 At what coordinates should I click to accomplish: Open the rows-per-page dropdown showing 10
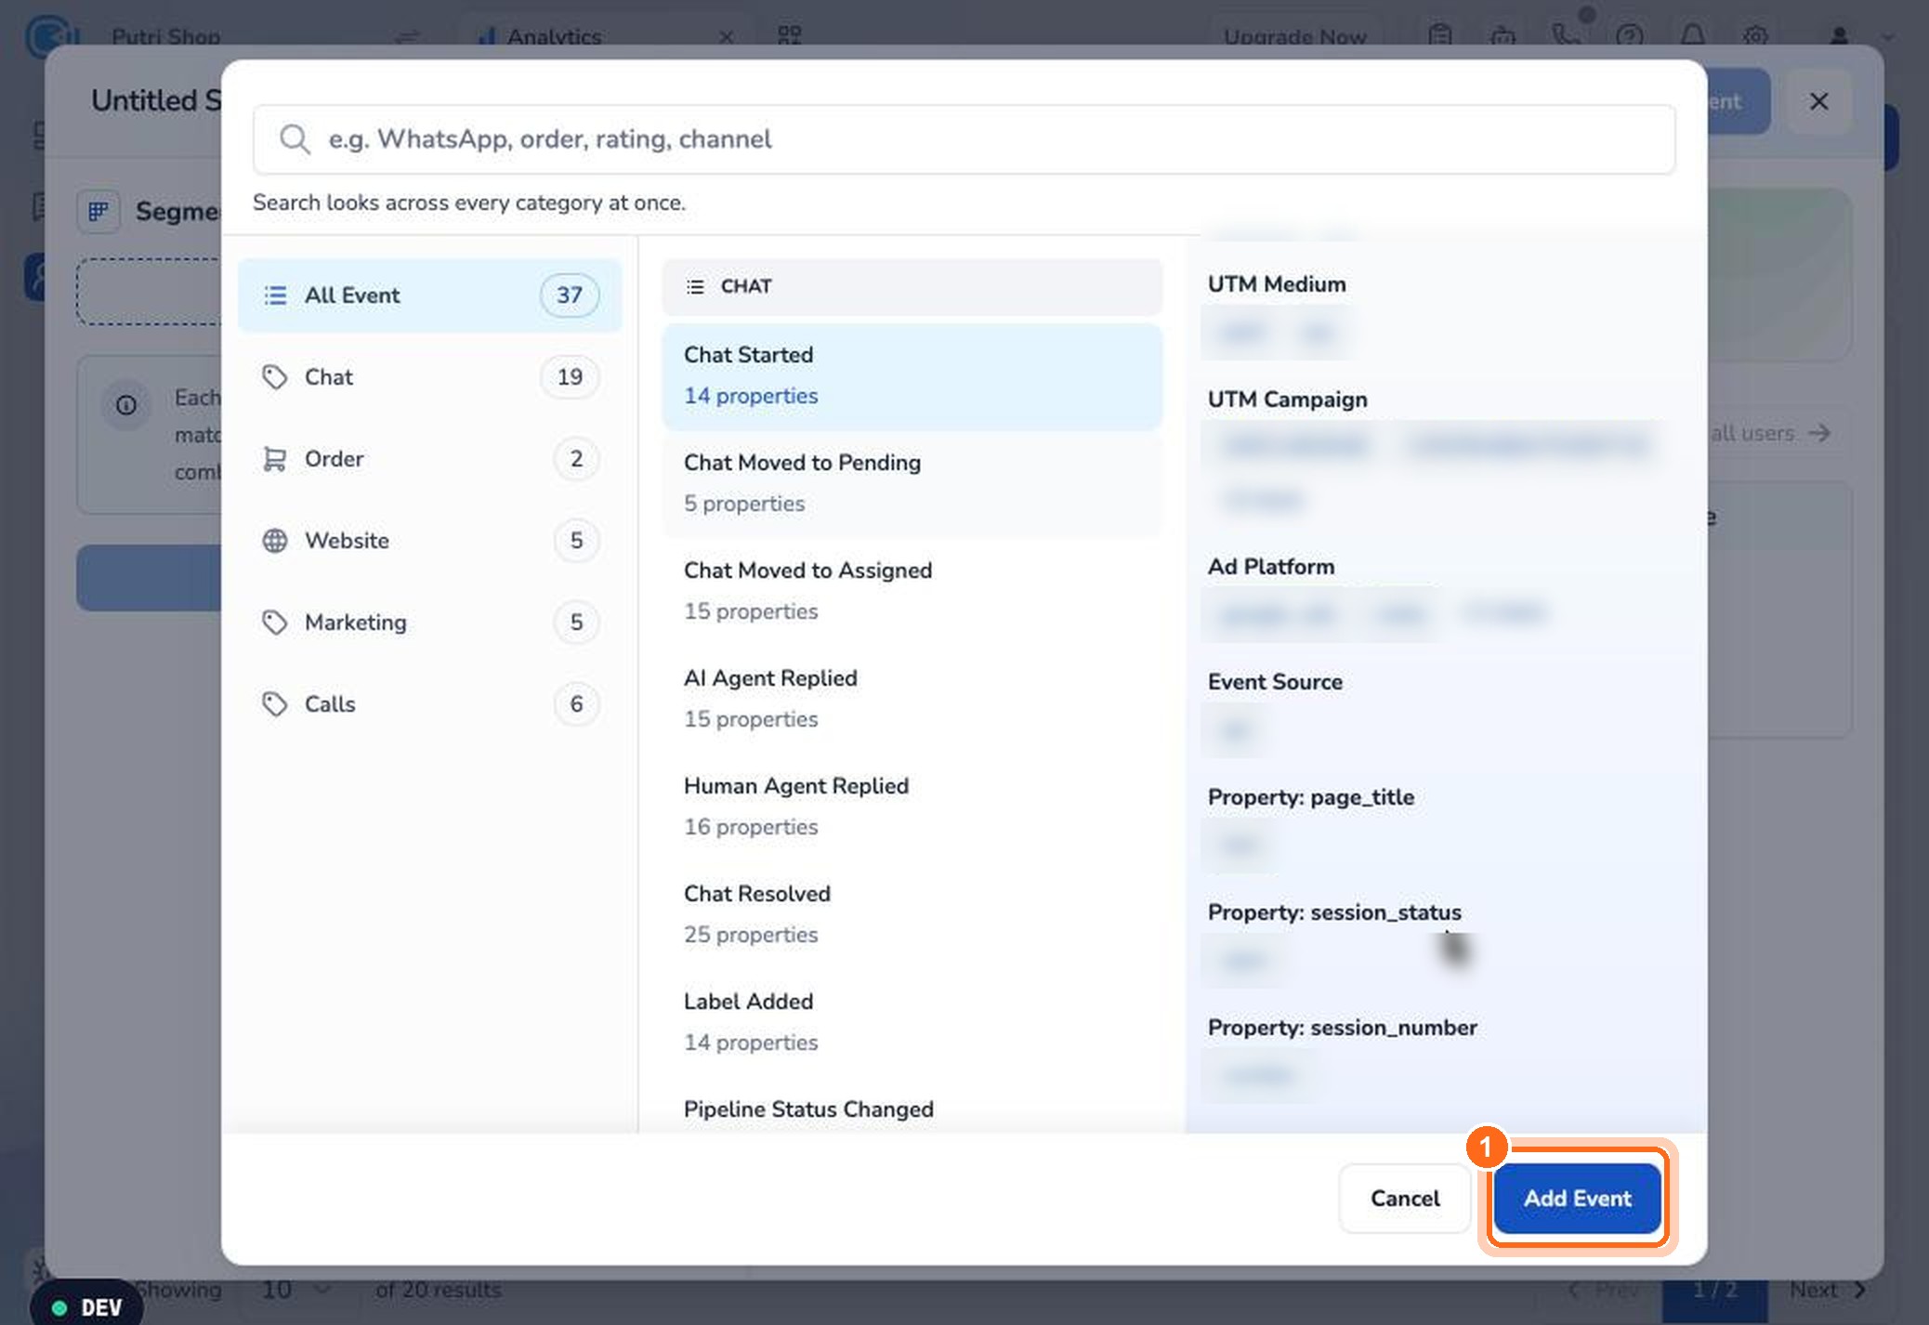295,1290
